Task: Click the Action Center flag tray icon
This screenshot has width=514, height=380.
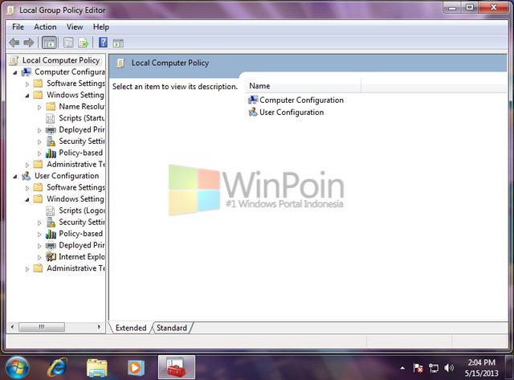Action: tap(418, 368)
